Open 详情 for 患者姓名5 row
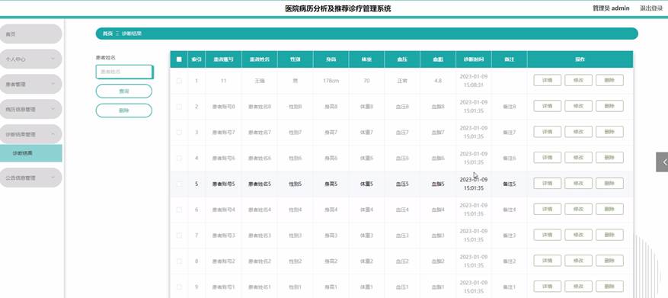 [547, 184]
